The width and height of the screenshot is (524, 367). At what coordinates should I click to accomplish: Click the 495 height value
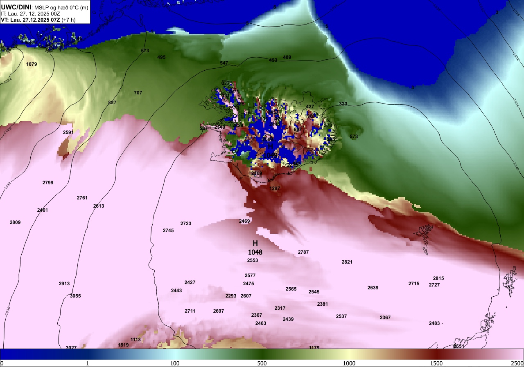[x=161, y=57]
